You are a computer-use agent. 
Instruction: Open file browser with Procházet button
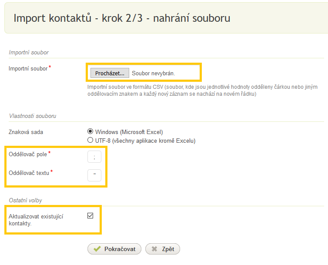(x=110, y=73)
